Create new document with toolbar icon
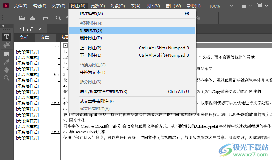 point(11,18)
